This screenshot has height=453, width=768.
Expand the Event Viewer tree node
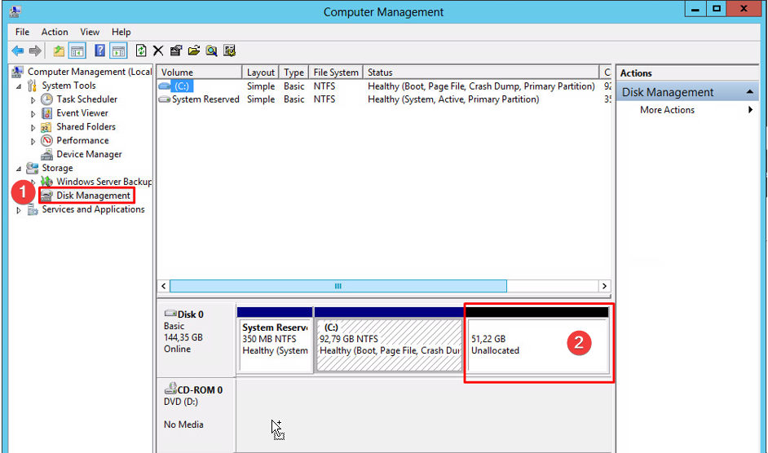click(33, 113)
